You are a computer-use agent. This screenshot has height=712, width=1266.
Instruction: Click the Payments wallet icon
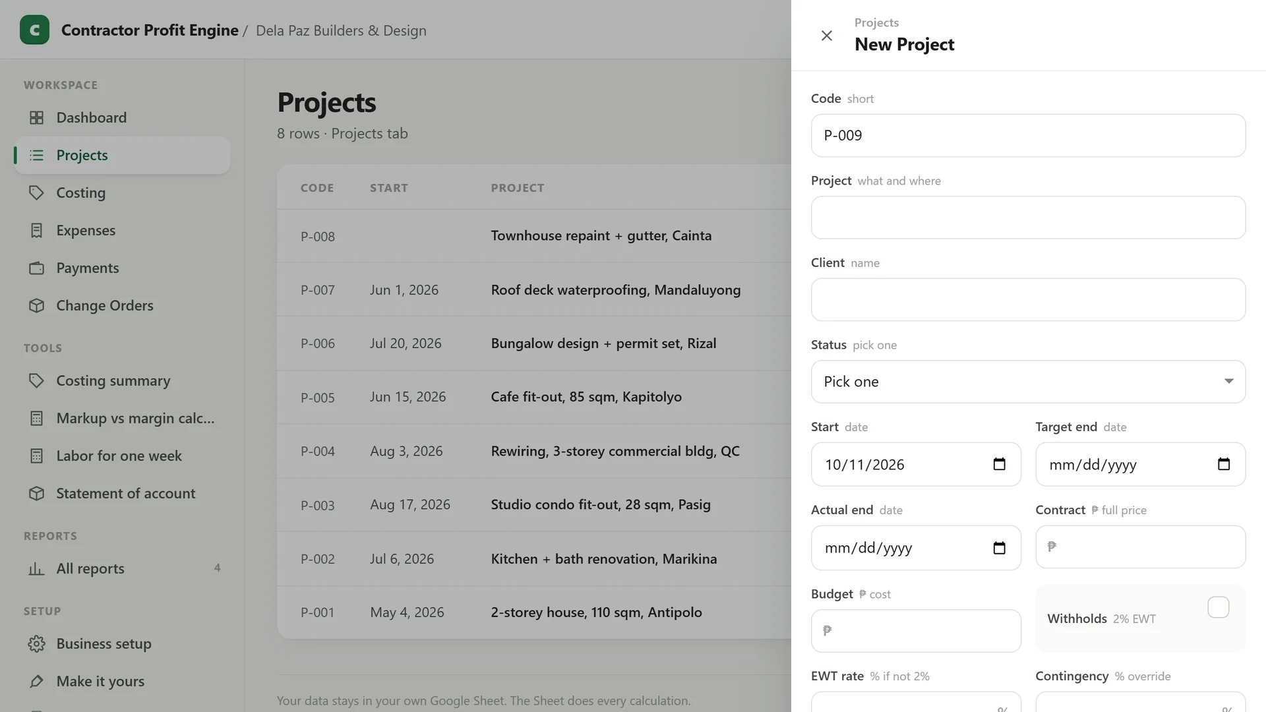coord(37,268)
